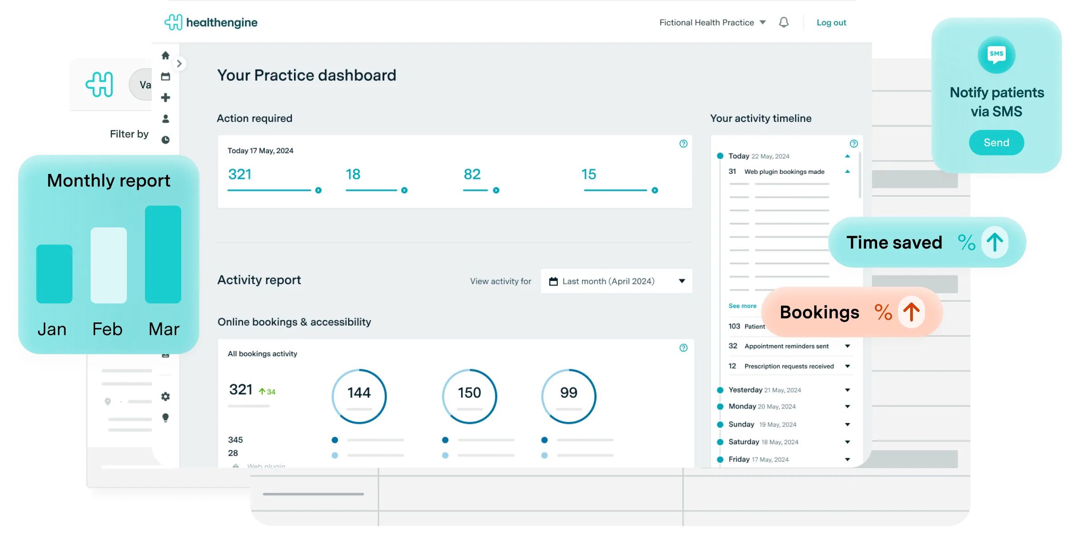Open the Fictional Health Practice dropdown
The height and width of the screenshot is (543, 1071).
(x=712, y=22)
